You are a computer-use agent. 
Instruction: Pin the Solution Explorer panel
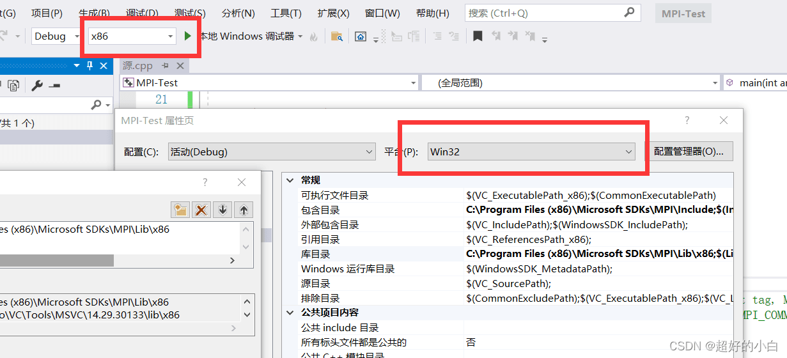click(x=90, y=65)
